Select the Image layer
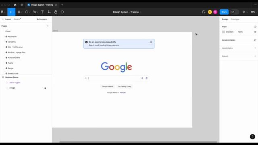 [x=12, y=88]
